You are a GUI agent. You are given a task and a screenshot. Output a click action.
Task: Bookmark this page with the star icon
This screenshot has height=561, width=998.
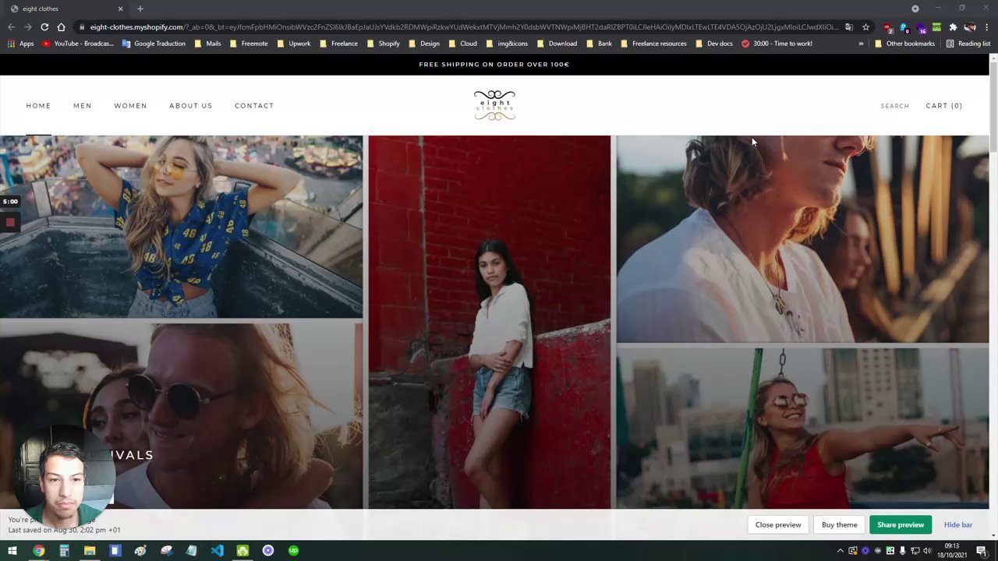tap(865, 27)
